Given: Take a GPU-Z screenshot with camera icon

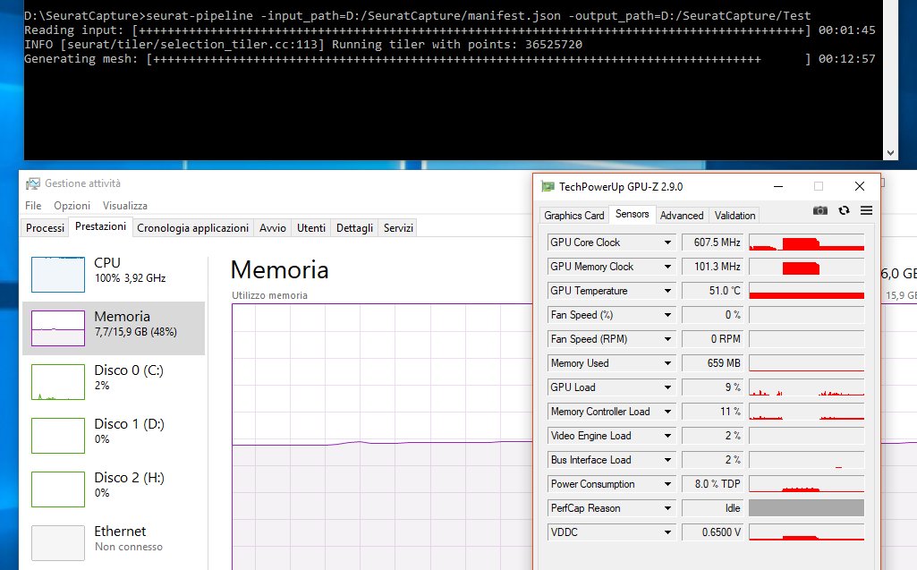Looking at the screenshot, I should coord(819,210).
